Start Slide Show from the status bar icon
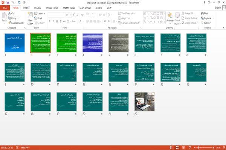Screen dimensions: 226x150 pyautogui.click(x=190, y=147)
